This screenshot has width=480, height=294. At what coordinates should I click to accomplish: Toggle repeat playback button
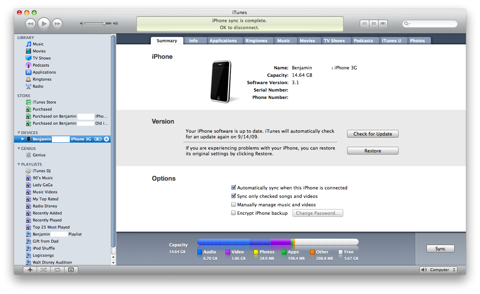[x=57, y=270]
